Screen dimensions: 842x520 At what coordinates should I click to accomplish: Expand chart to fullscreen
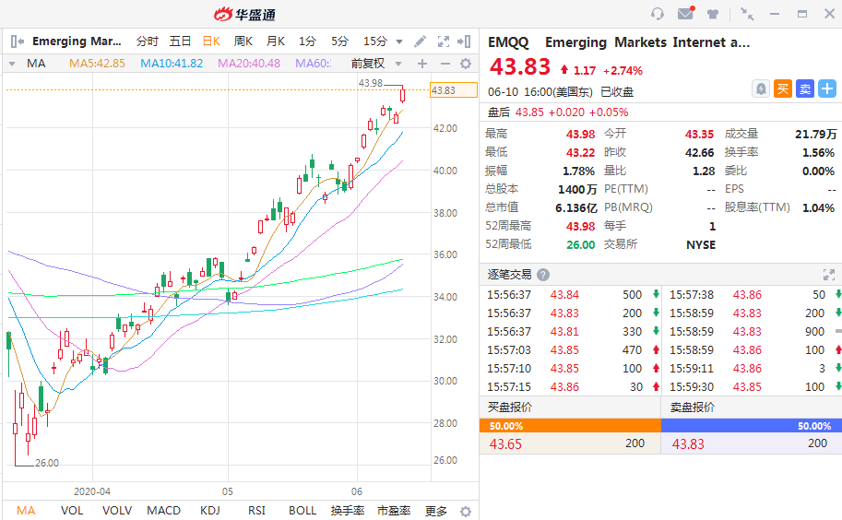(443, 41)
